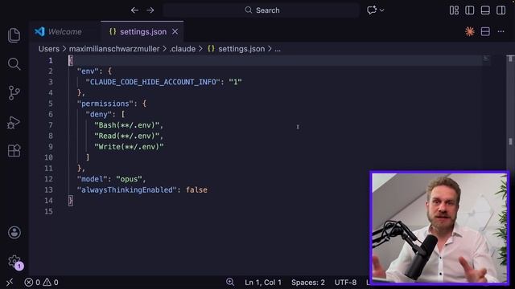Viewport: 515px width, 289px height.
Task: Click the "env" key on line 2
Action: pyautogui.click(x=88, y=71)
